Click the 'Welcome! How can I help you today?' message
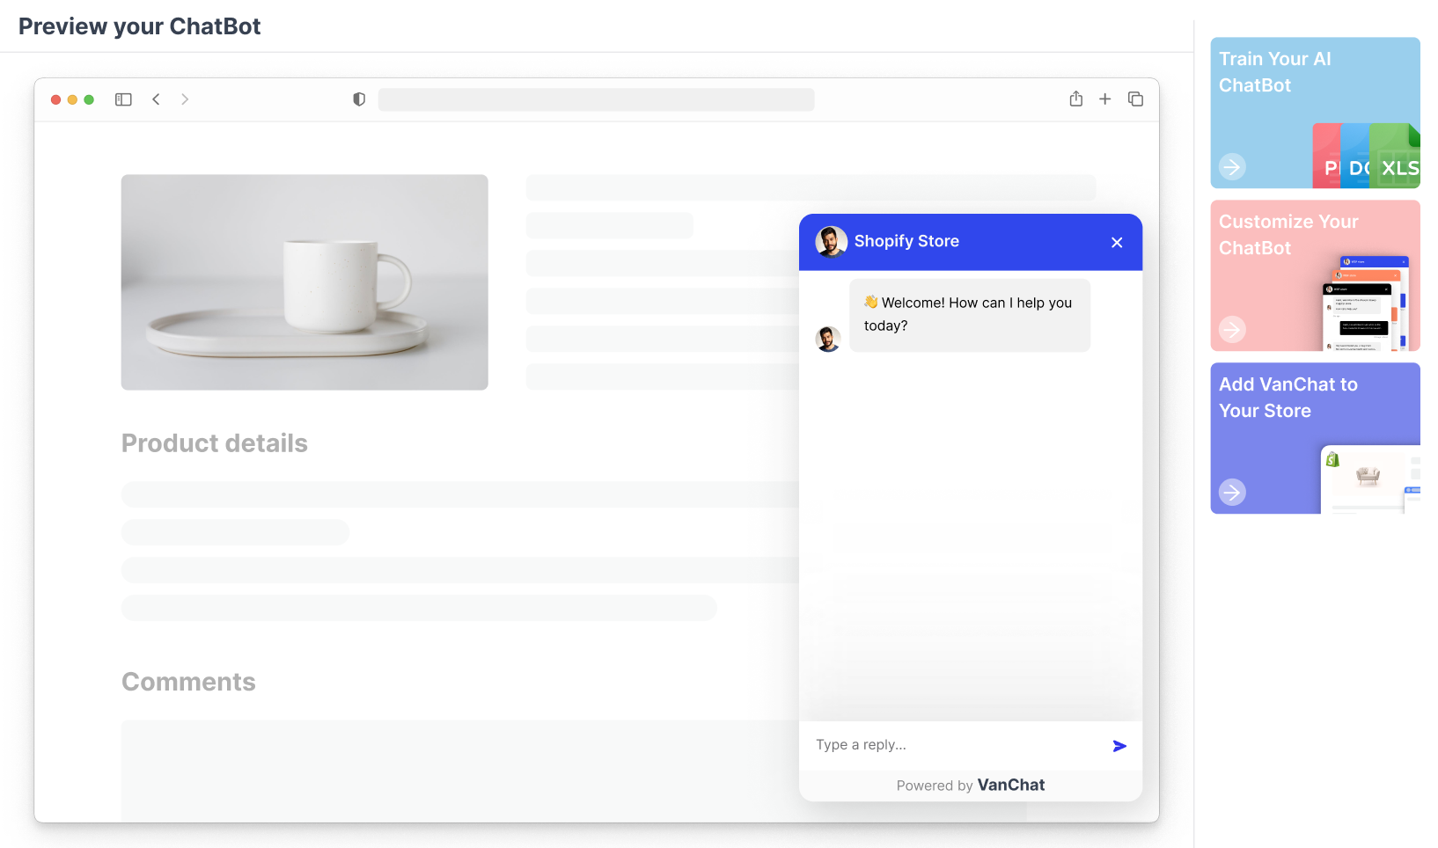This screenshot has height=848, width=1438. [x=970, y=315]
